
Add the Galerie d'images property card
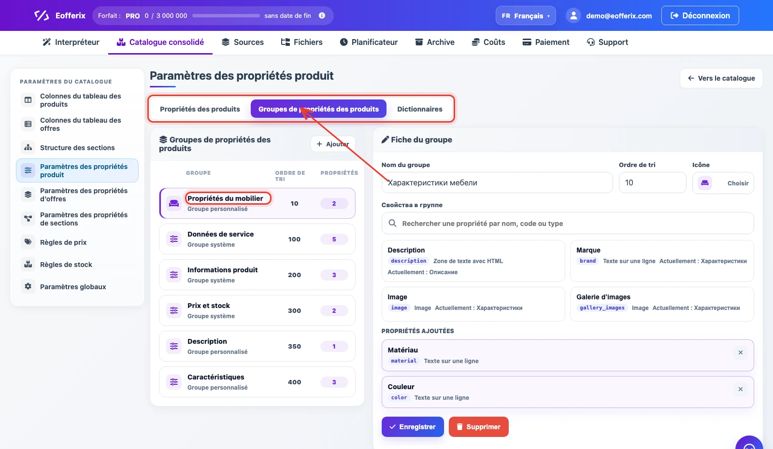(662, 304)
